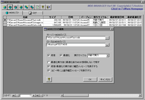Click the バージョン column header
The height and width of the screenshot is (100, 145).
[x=86, y=17]
